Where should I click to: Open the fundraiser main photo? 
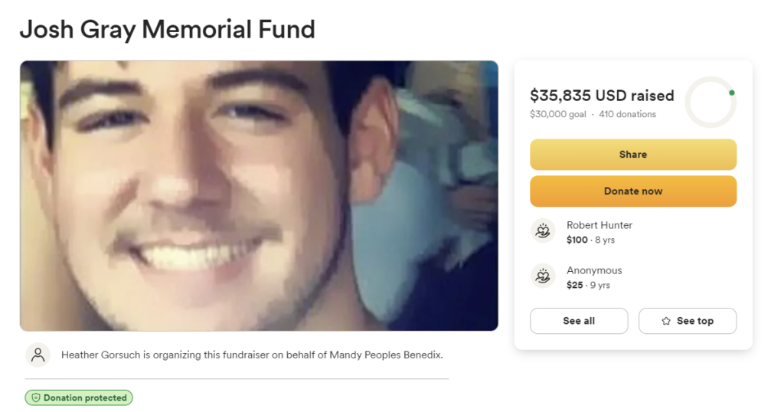click(259, 195)
